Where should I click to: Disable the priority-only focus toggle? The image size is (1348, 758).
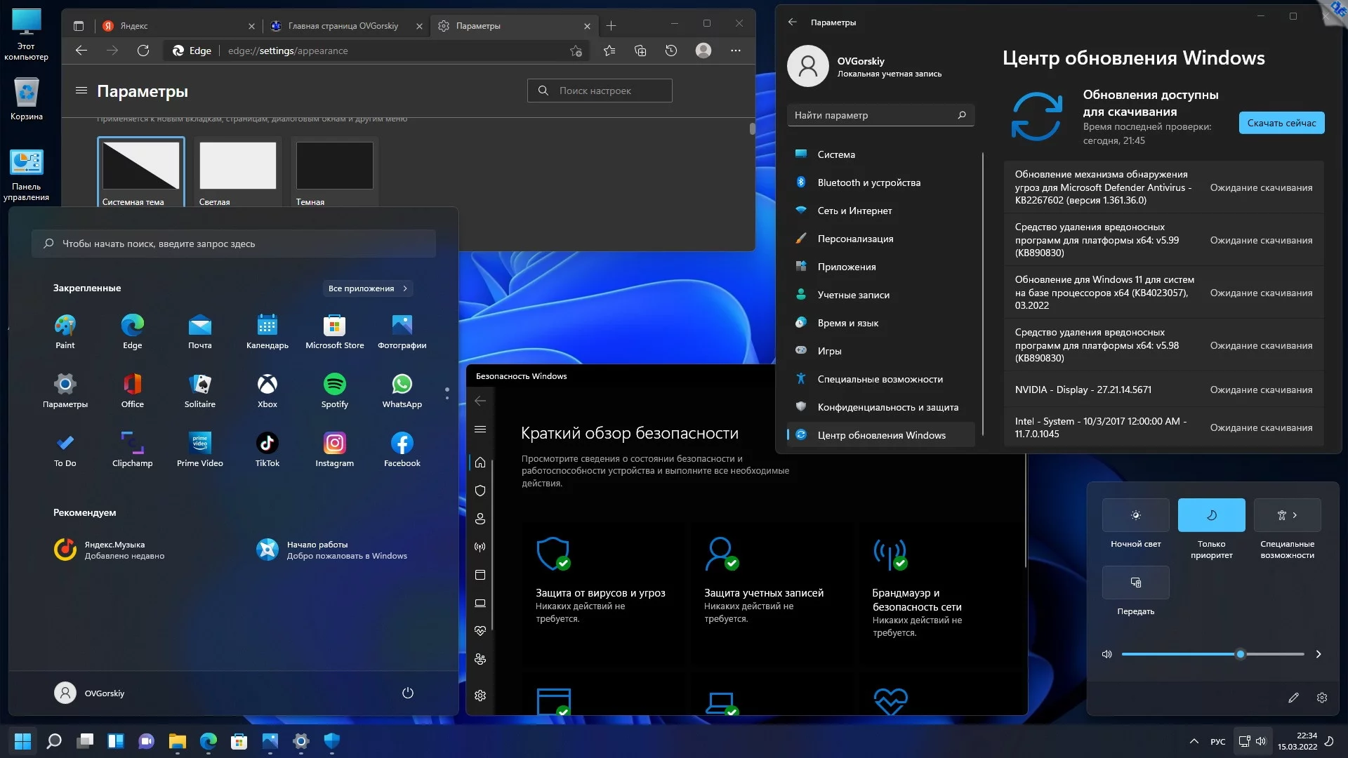click(1211, 515)
